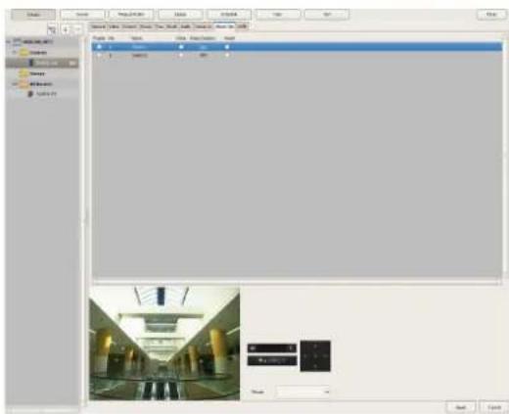This screenshot has width=509, height=414.
Task: Tick the first checkbox in the highlighted blue row
Action: 99,47
